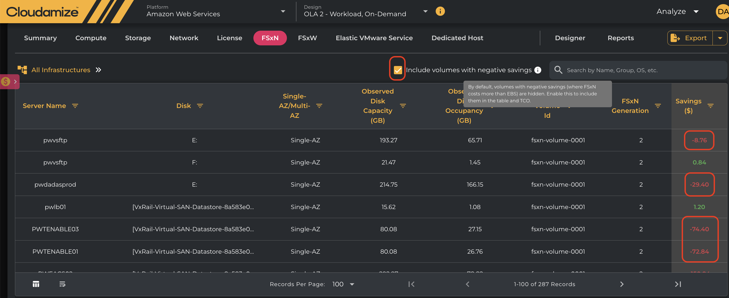The image size is (729, 298).
Task: Switch to the Network tab
Action: tap(184, 38)
